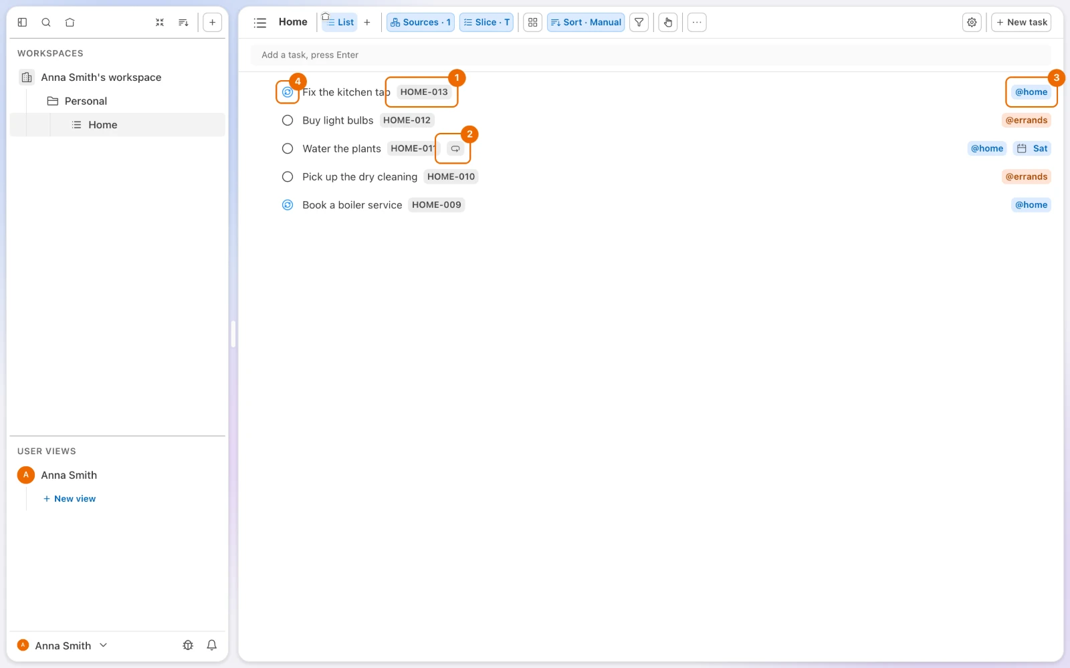Image resolution: width=1070 pixels, height=668 pixels.
Task: Open the view settings gear icon
Action: 972,22
